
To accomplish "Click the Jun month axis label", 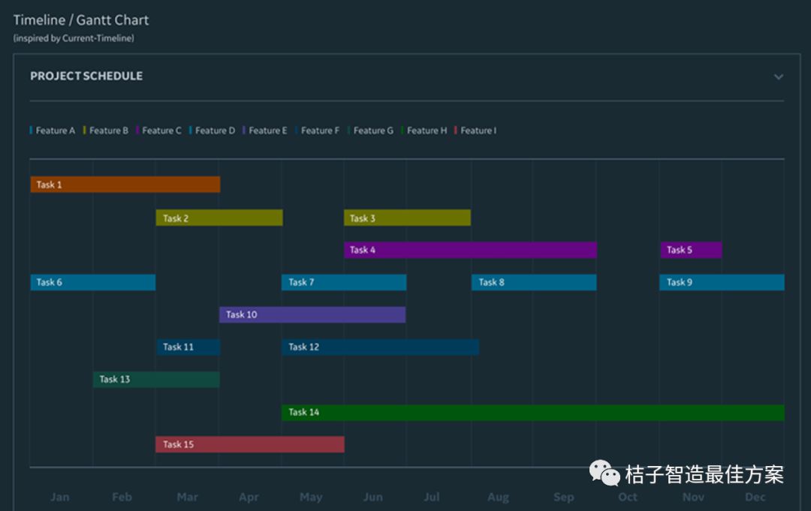I will (x=372, y=497).
